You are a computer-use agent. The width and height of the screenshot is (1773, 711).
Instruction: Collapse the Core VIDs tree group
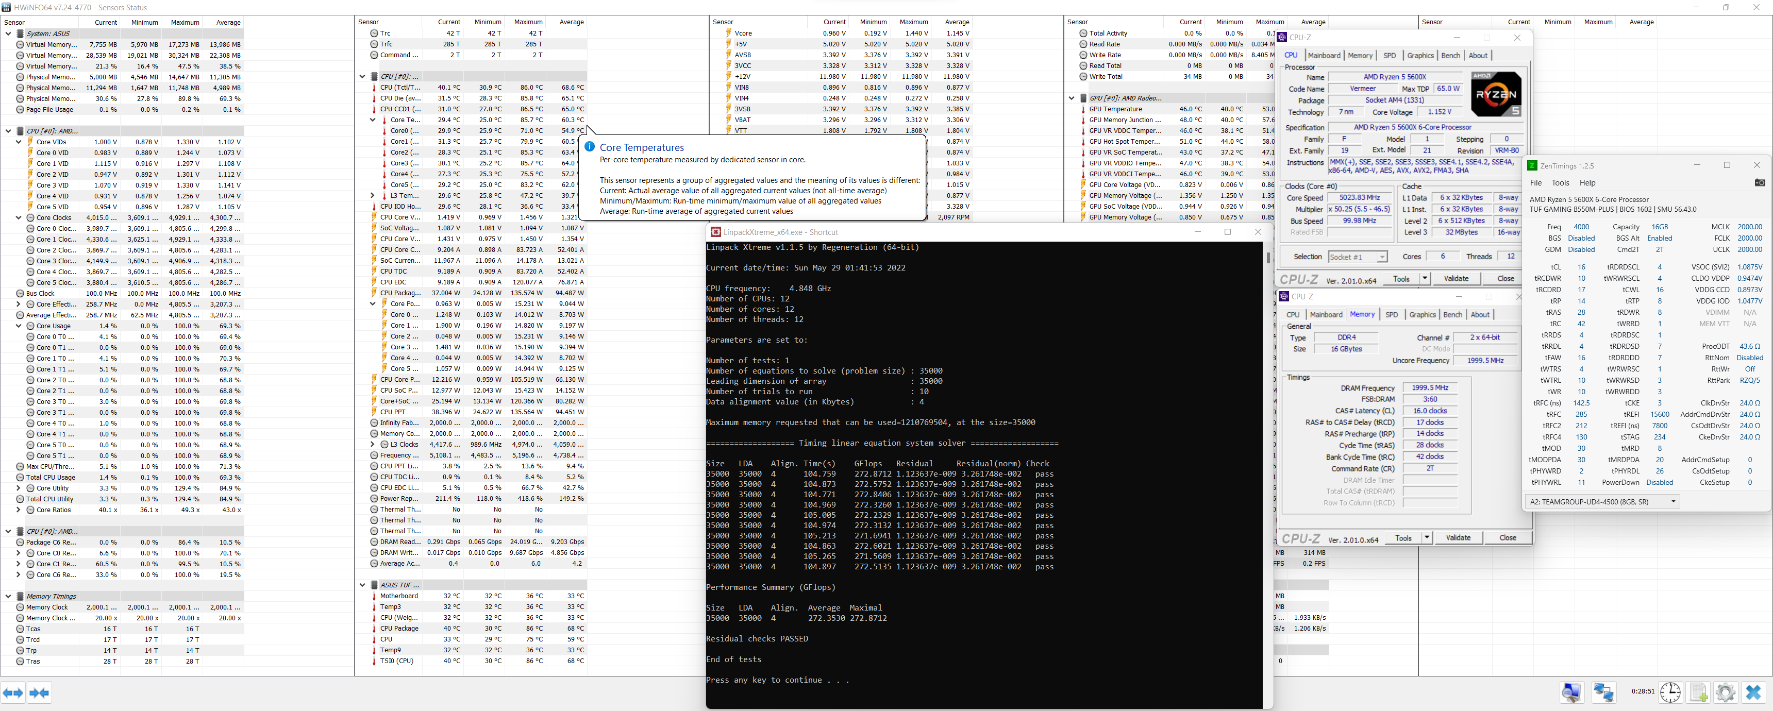click(x=19, y=142)
